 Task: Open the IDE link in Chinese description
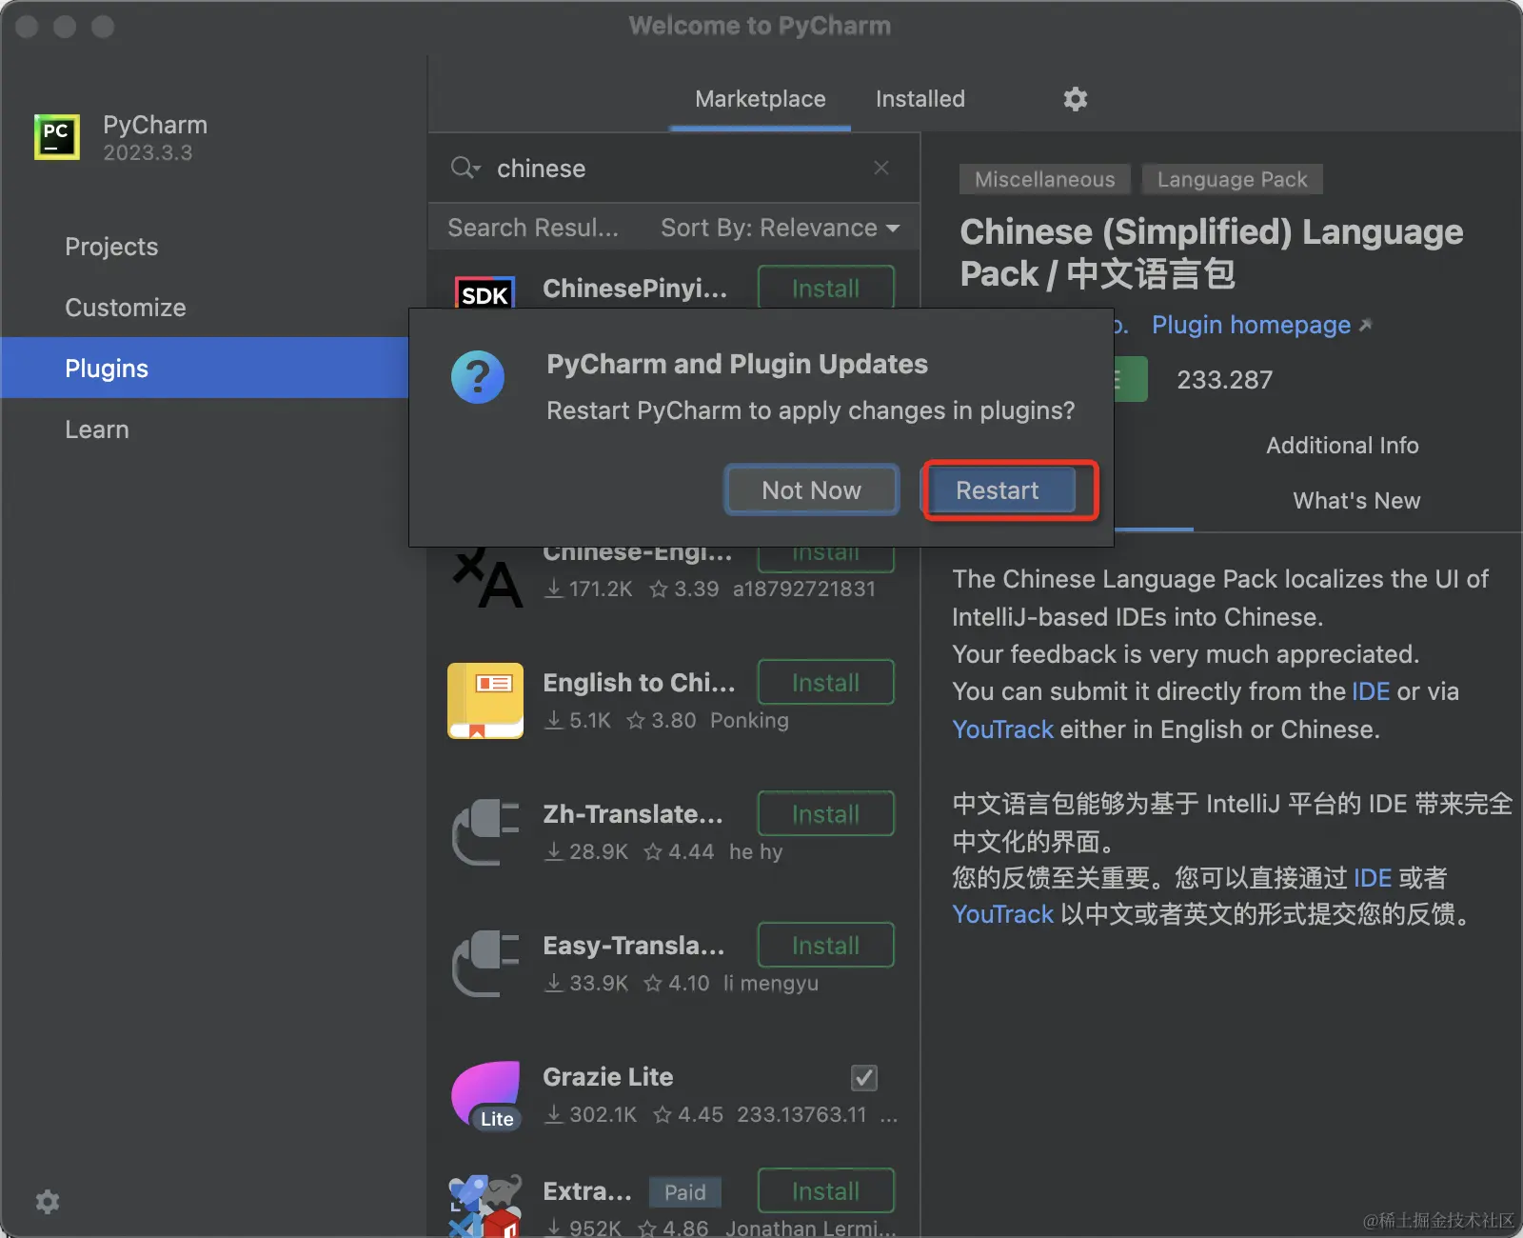[x=1373, y=878]
